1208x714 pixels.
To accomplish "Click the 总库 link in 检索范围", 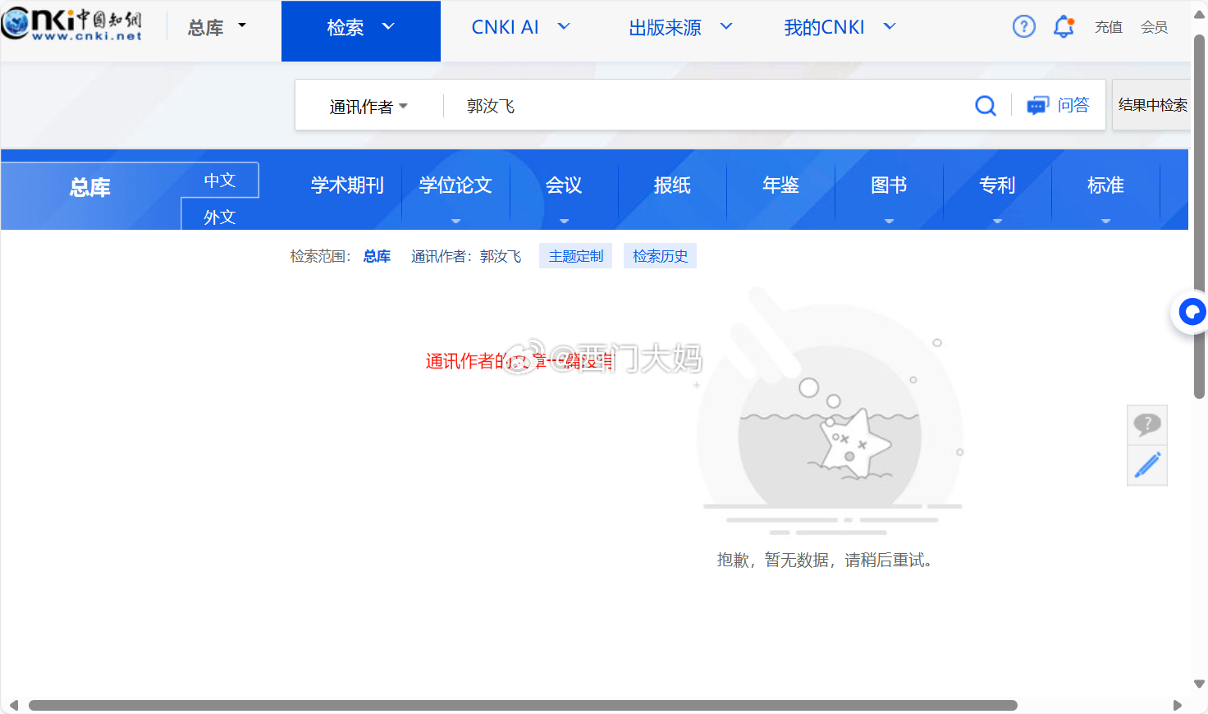I will coord(377,256).
